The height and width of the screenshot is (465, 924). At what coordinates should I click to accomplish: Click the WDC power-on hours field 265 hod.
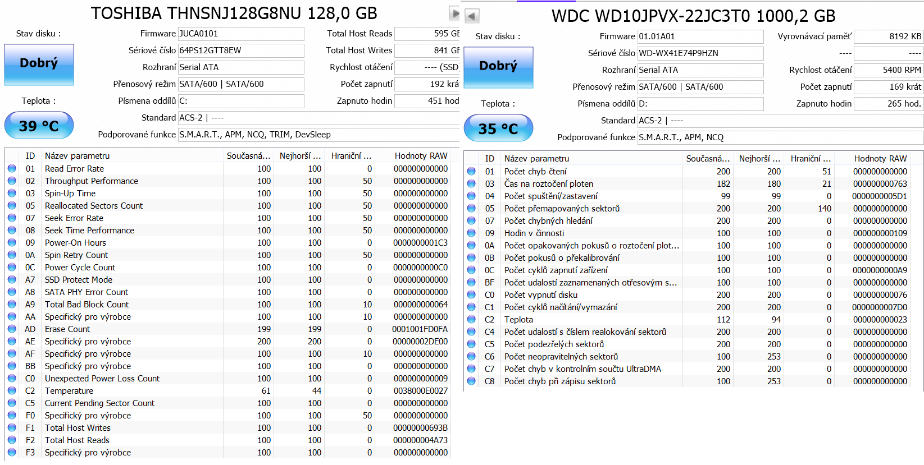889,104
